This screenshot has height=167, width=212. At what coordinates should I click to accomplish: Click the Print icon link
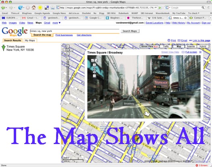(x=172, y=40)
